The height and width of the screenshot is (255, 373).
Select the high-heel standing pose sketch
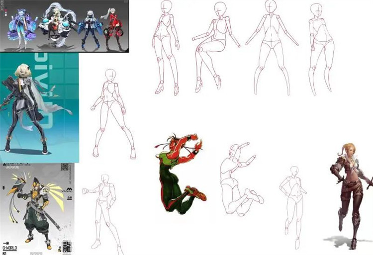point(166,48)
